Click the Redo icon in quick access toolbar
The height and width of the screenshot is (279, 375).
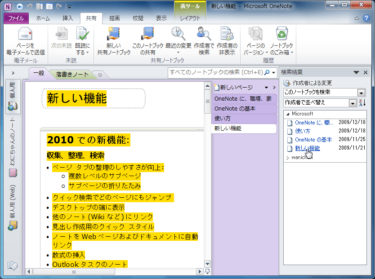pos(59,6)
